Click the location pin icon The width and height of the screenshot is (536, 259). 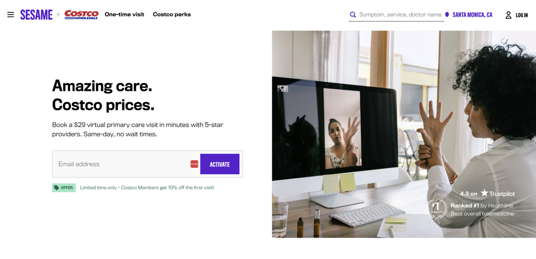pyautogui.click(x=447, y=14)
